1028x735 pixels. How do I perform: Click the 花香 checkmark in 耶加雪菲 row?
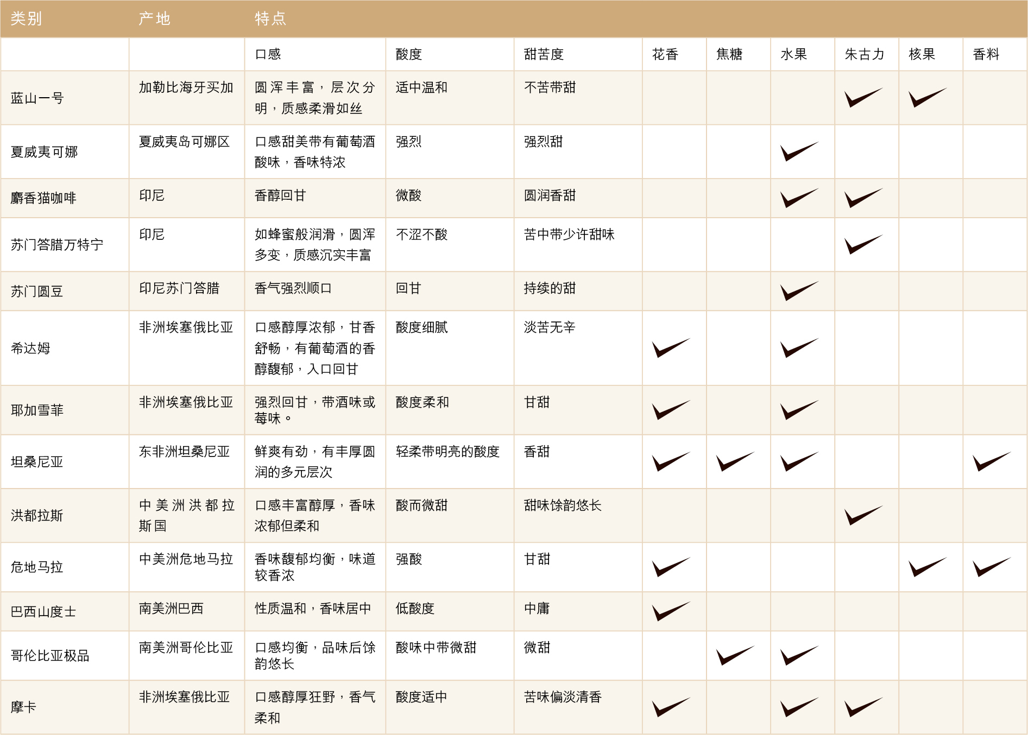coord(671,410)
